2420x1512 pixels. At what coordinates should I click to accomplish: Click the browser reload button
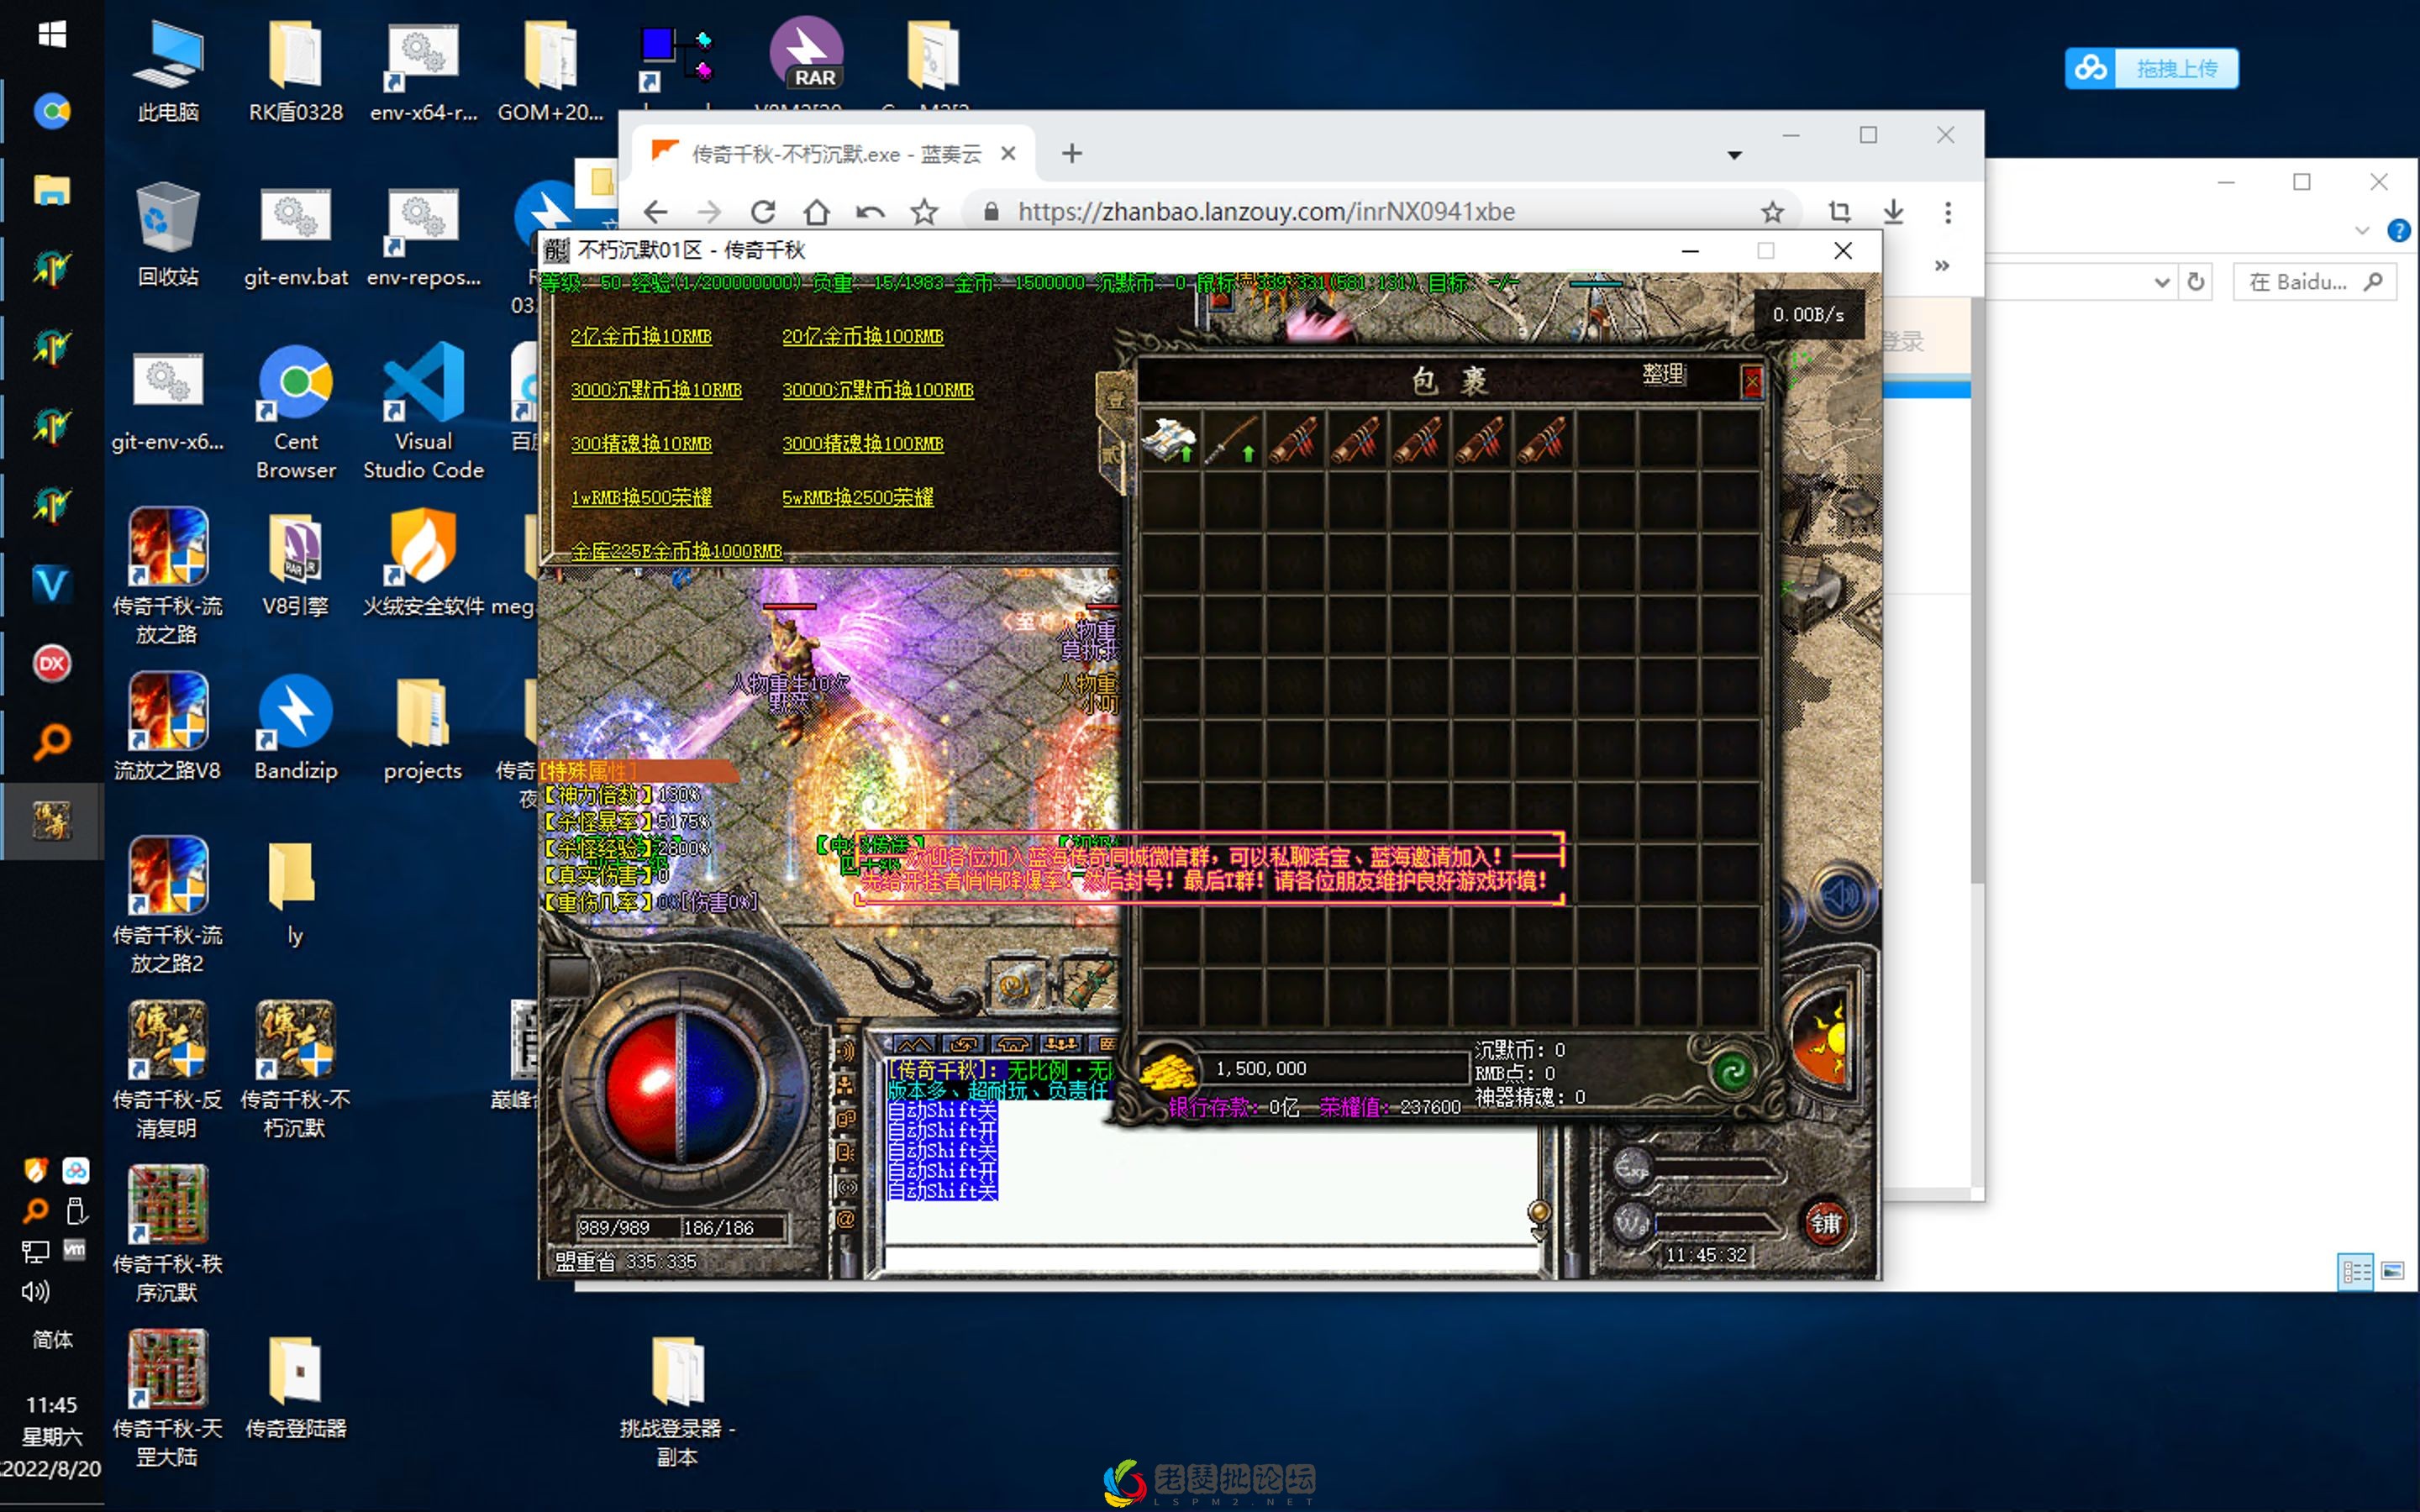point(763,212)
